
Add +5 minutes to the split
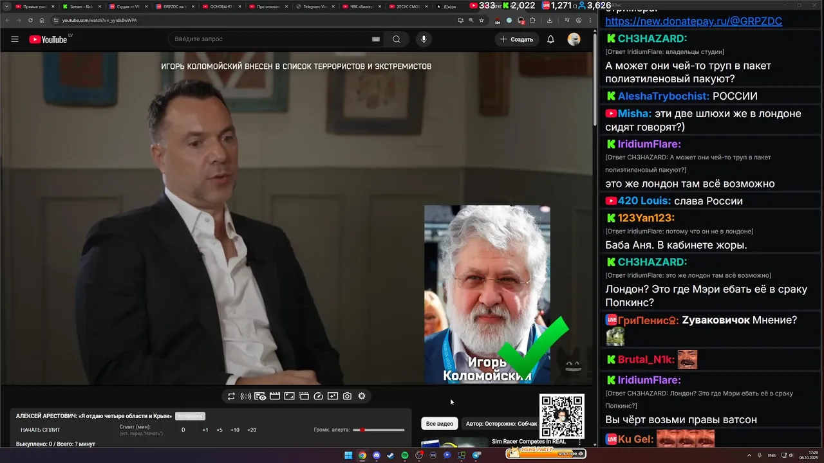220,430
